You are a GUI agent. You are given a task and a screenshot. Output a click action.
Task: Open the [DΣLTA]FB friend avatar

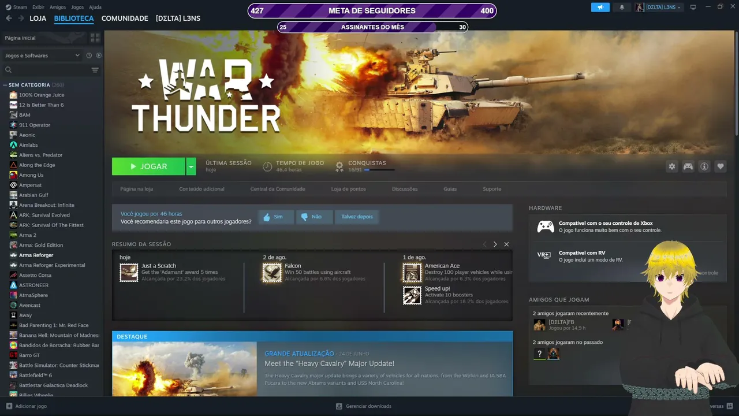(539, 325)
